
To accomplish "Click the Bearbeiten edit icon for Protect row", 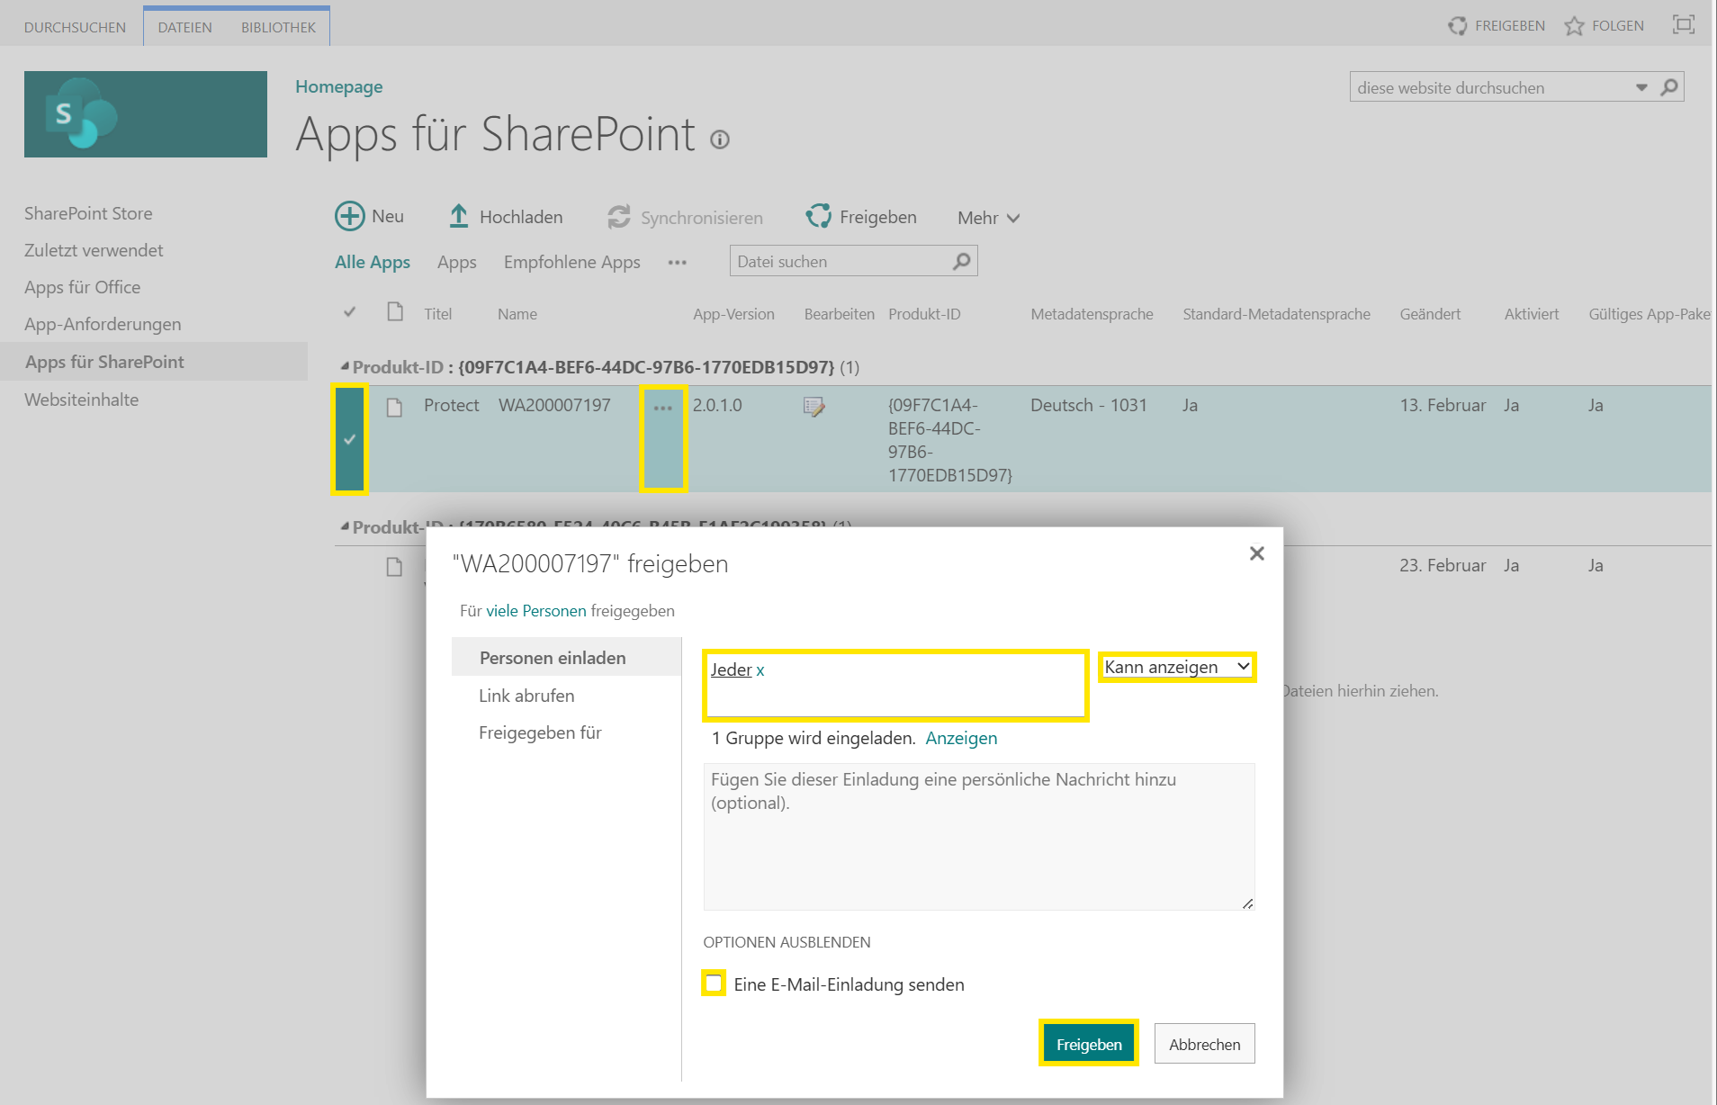I will pyautogui.click(x=814, y=407).
